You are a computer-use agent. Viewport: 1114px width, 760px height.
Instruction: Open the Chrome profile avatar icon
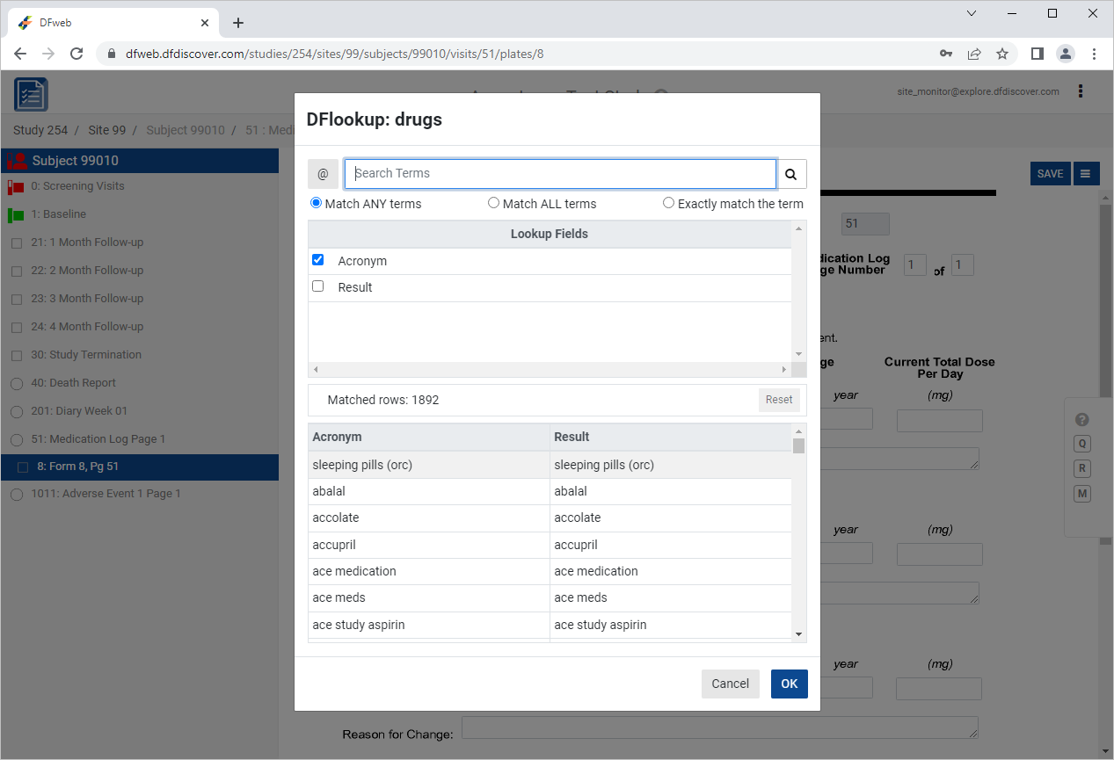1066,54
